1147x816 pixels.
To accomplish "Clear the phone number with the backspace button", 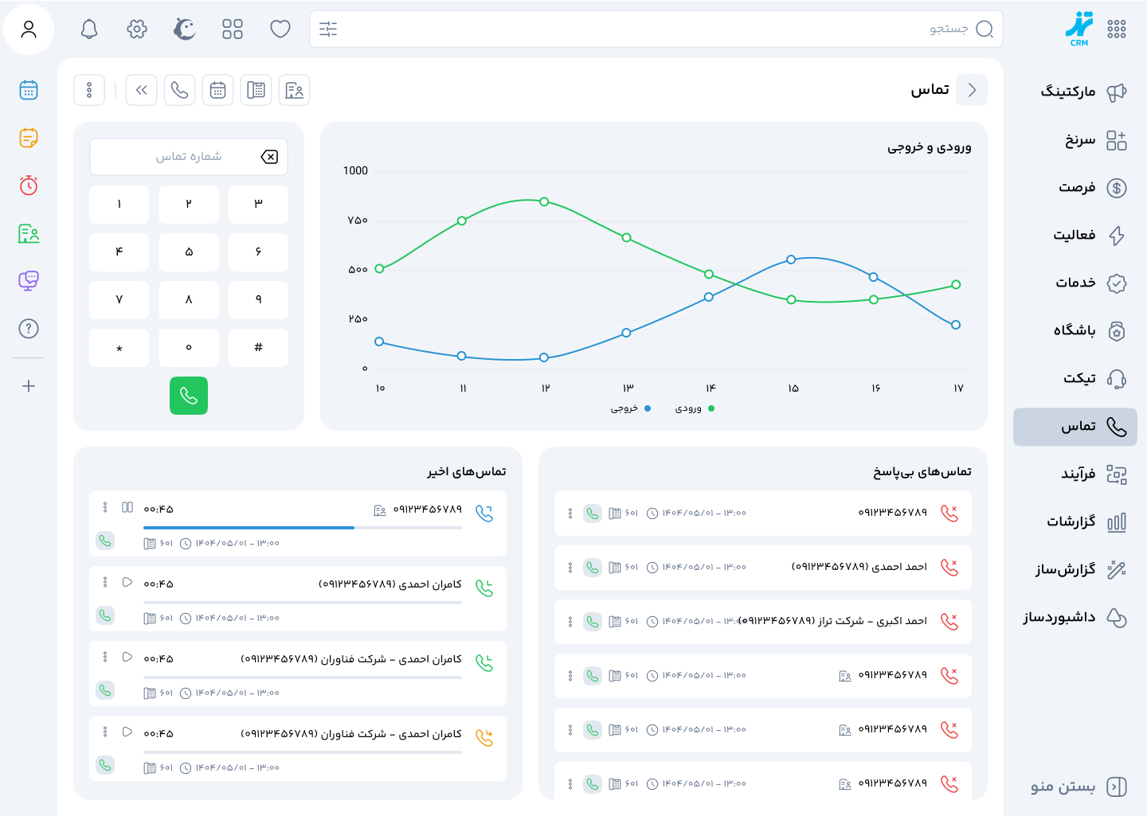I will point(270,157).
